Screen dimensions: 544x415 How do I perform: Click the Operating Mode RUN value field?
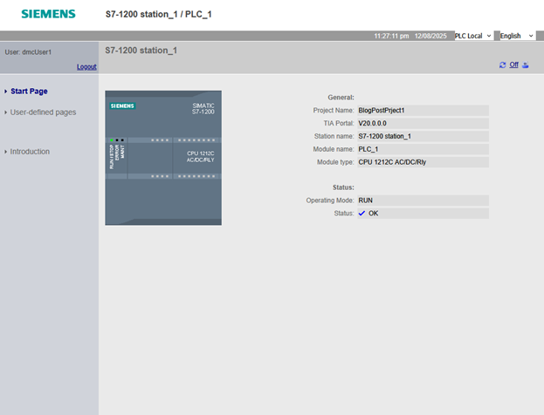click(423, 200)
